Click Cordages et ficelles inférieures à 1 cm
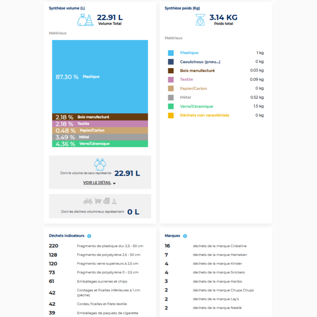Image resolution: width=317 pixels, height=317 pixels. click(x=109, y=293)
